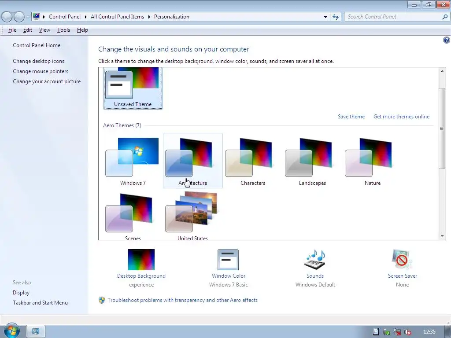Click the shield icon next to Troubleshoot link

(102, 300)
